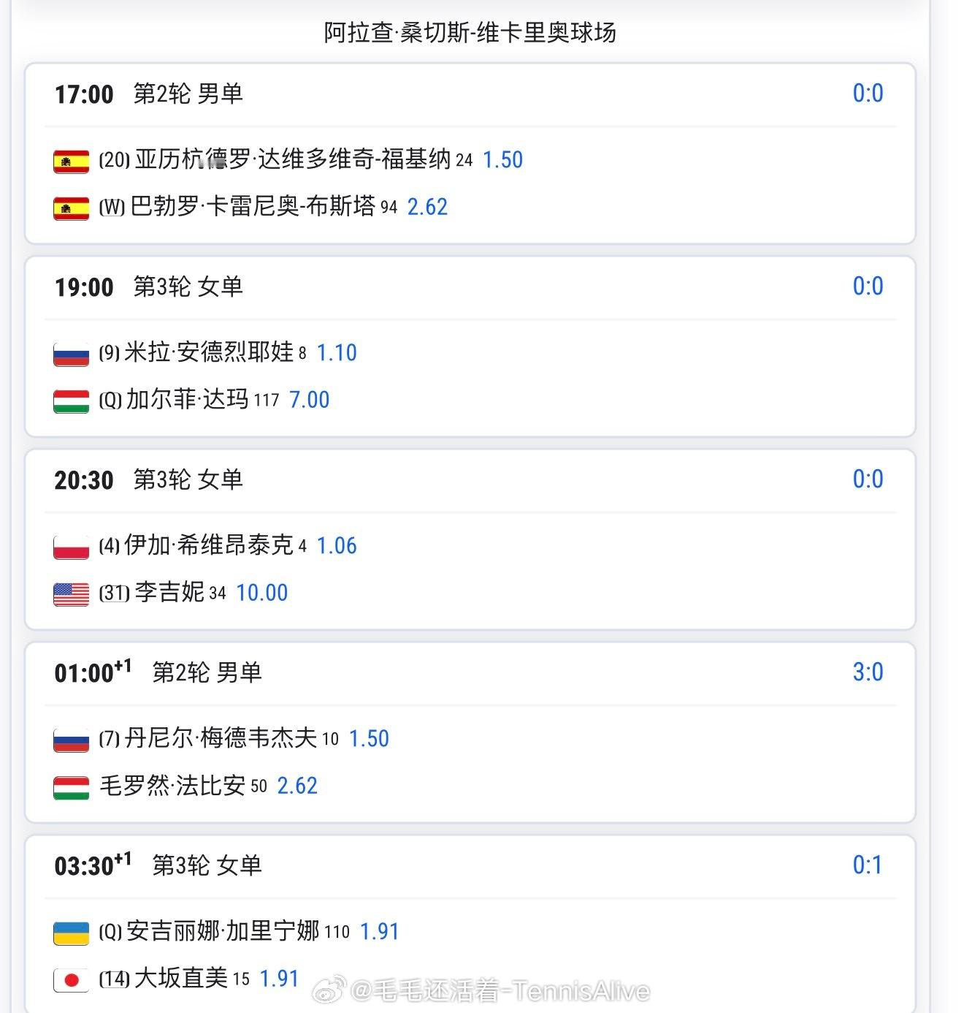Click Spain flag beside 亚历杭德罗·达维多维奇-福基纳
The height and width of the screenshot is (1013, 964).
click(71, 161)
